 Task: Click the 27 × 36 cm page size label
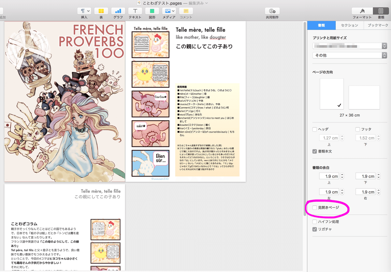[350, 115]
